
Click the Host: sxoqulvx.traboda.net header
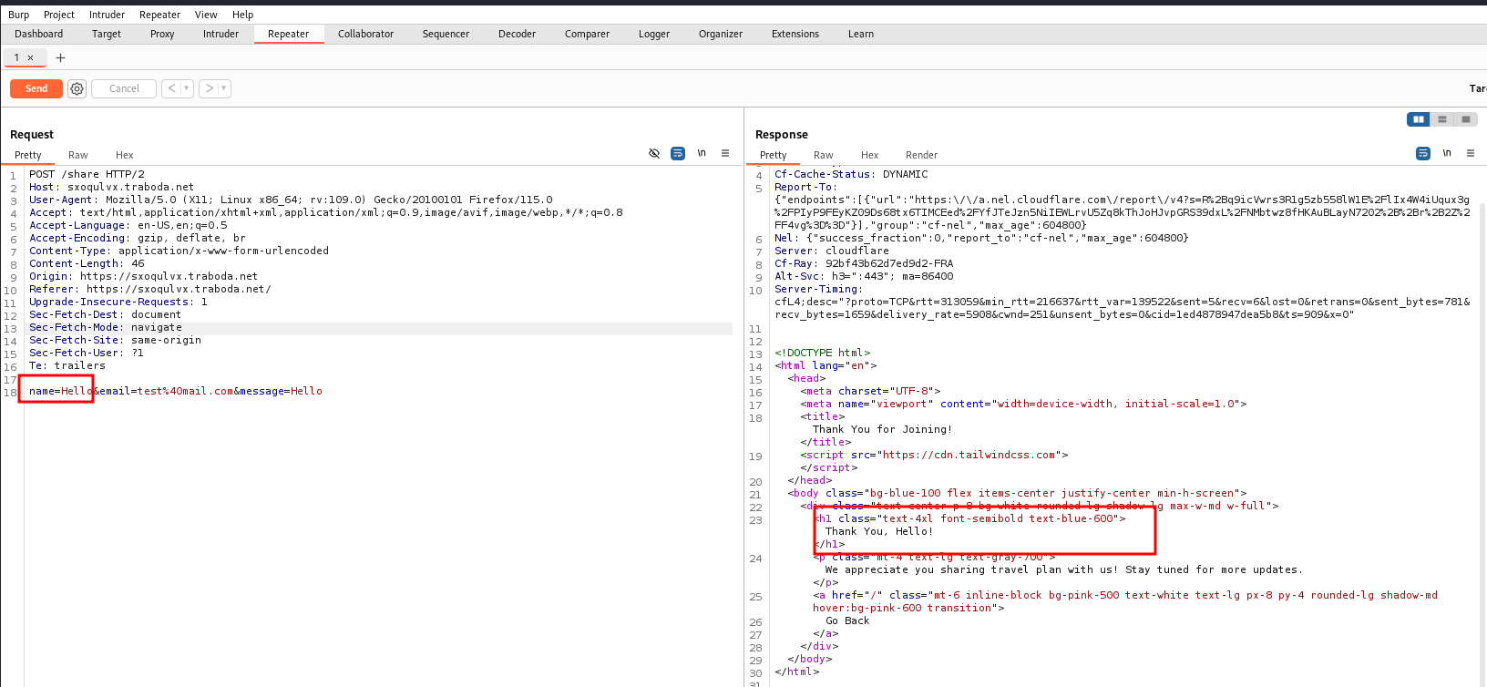(x=111, y=187)
